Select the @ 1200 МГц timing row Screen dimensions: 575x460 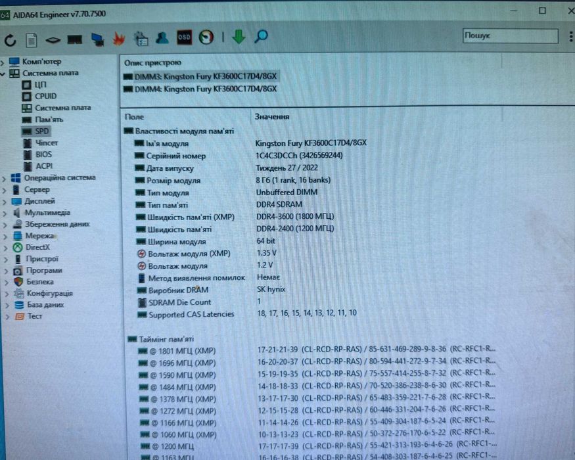click(x=319, y=446)
